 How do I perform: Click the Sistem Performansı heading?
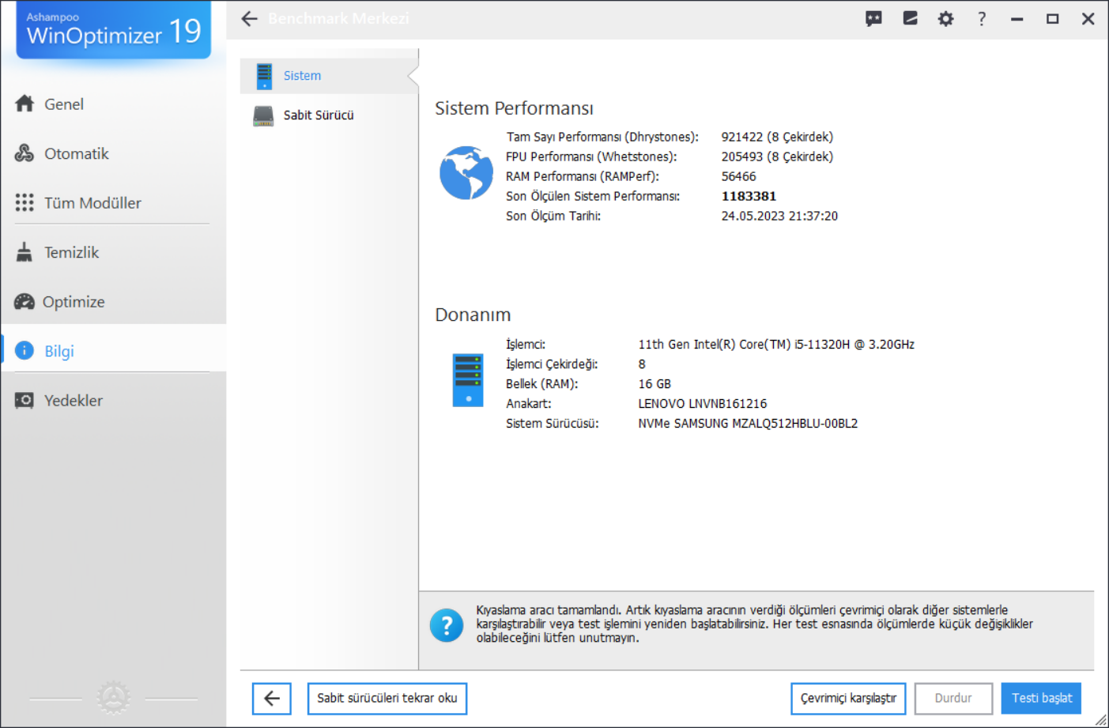pos(514,108)
